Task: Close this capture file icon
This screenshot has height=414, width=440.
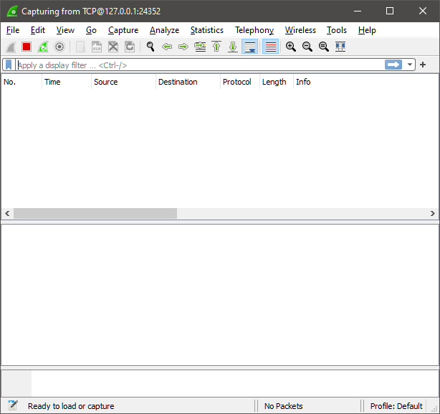Action: point(113,47)
